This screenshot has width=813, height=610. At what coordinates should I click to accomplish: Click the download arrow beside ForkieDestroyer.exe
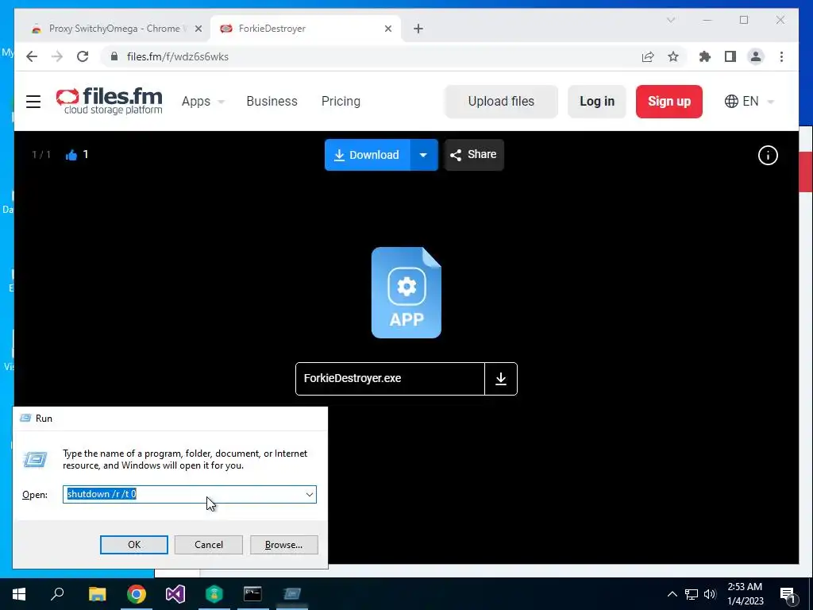[501, 379]
